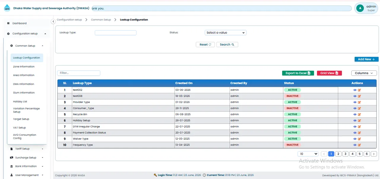View the Consumer_Type row details
The width and height of the screenshot is (380, 179).
point(355,108)
